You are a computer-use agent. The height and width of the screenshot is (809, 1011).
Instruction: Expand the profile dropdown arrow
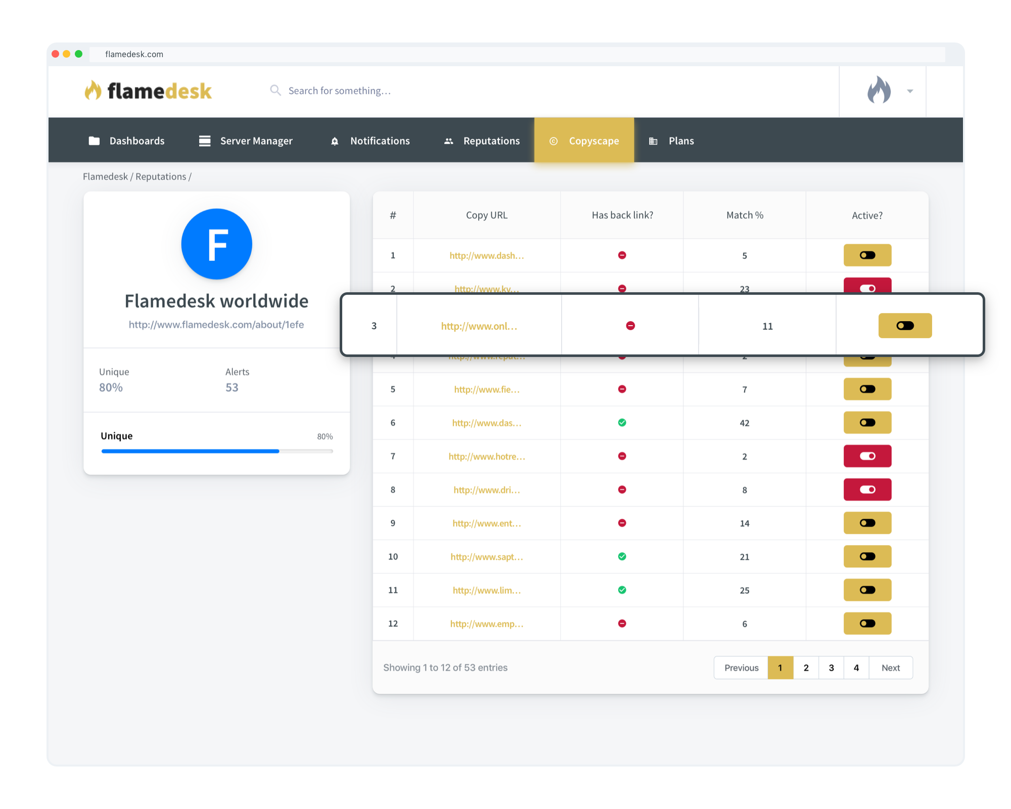(x=910, y=92)
